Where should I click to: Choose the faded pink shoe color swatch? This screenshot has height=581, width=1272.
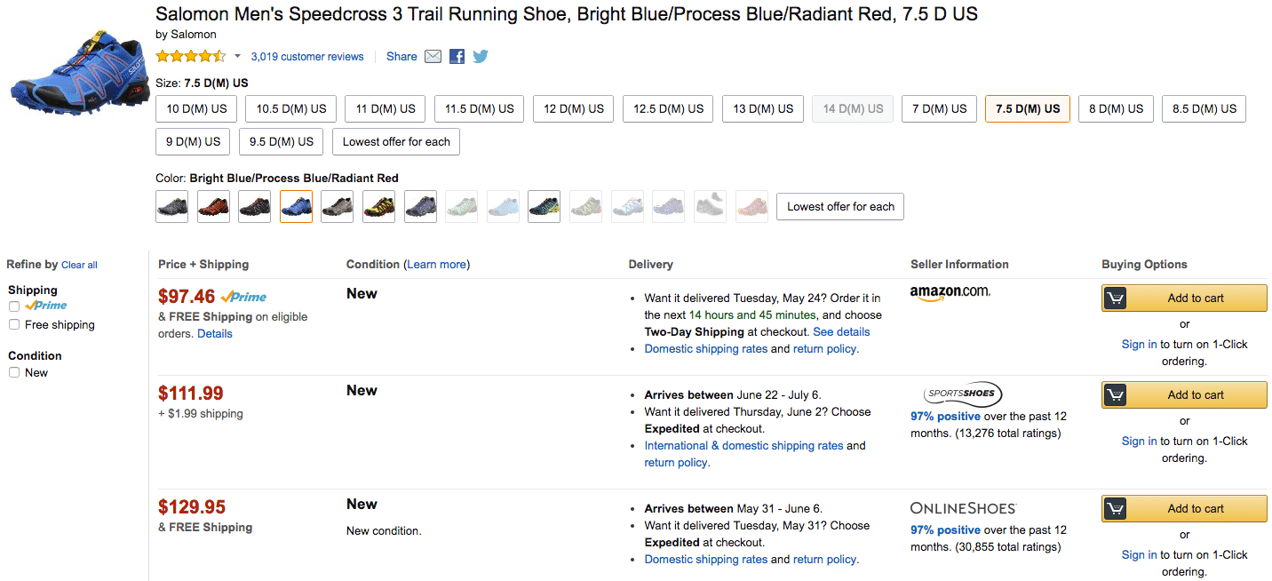pyautogui.click(x=751, y=207)
